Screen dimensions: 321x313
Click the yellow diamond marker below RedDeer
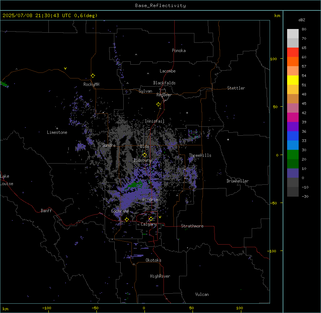coord(158,104)
